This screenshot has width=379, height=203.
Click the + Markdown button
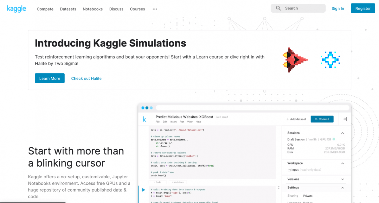[178, 182]
